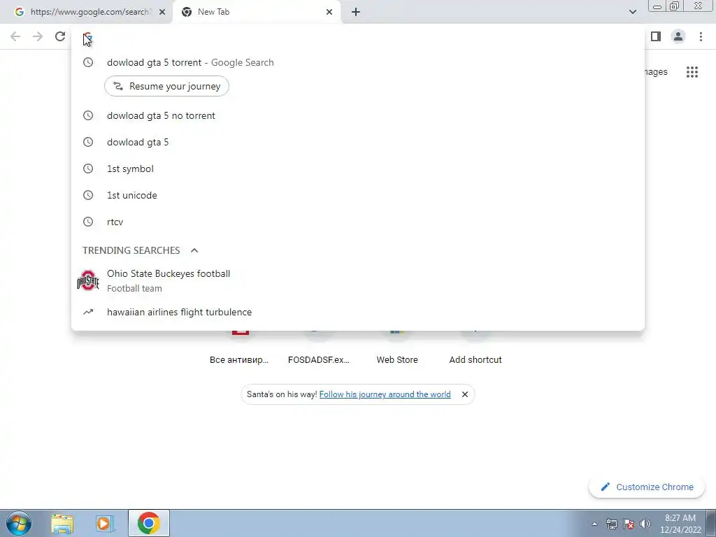Select Ohio State Buckeyes football trending result
The image size is (716, 537).
pos(358,280)
